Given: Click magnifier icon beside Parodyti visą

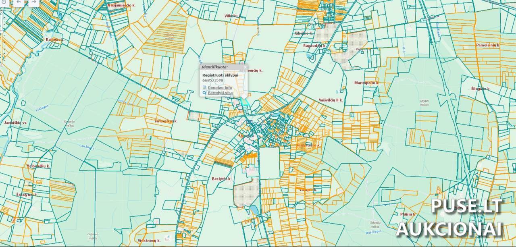Looking at the screenshot, I should point(204,93).
